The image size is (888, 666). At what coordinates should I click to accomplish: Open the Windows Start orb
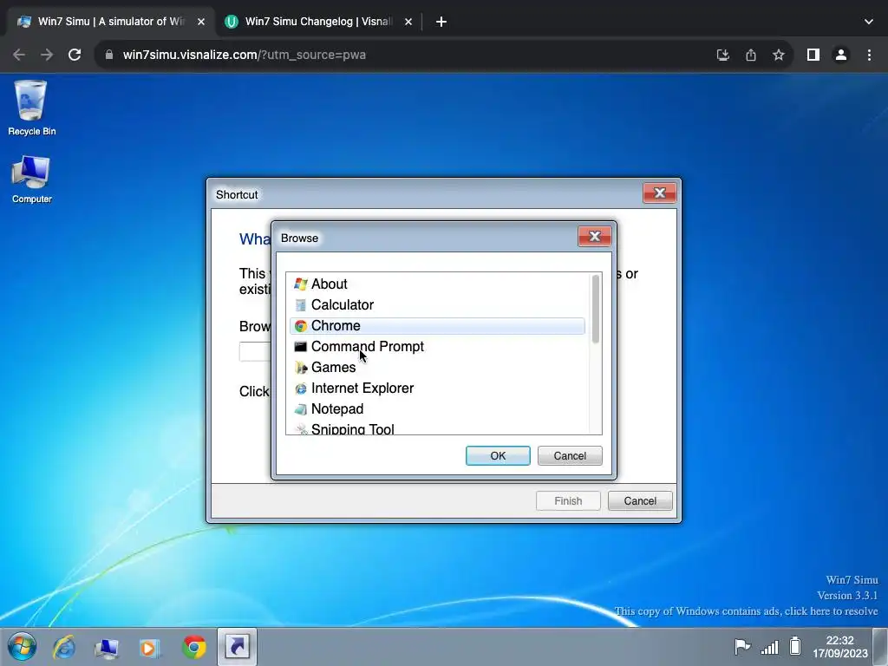click(x=22, y=647)
